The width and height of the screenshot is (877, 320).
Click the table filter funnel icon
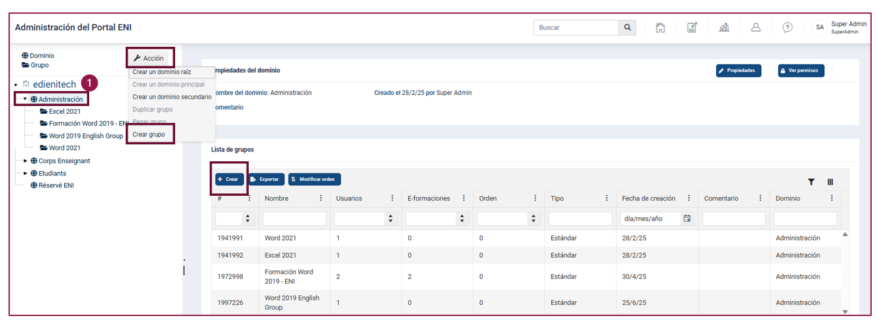pos(811,182)
